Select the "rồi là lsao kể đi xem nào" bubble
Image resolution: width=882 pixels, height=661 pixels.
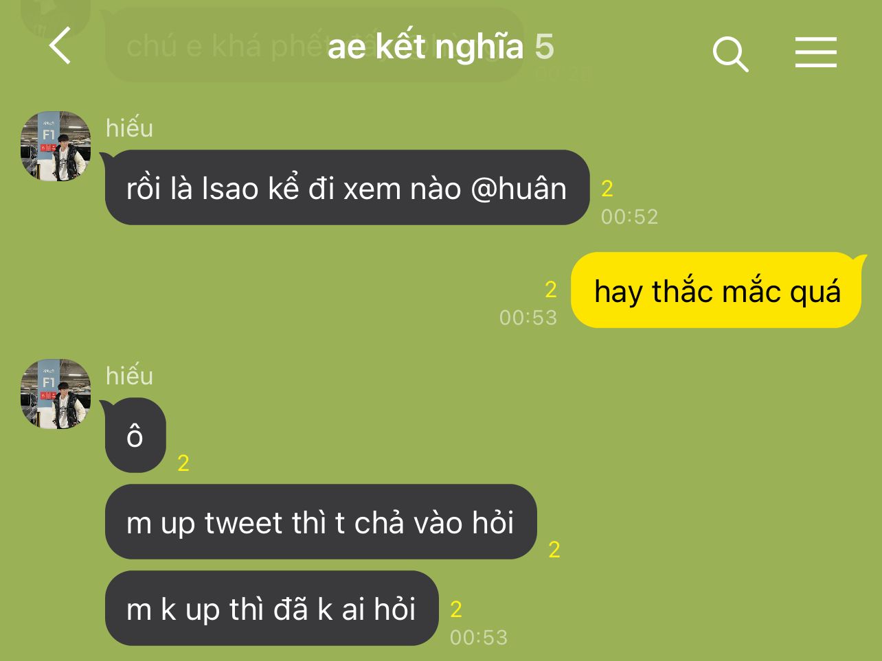[x=347, y=187]
